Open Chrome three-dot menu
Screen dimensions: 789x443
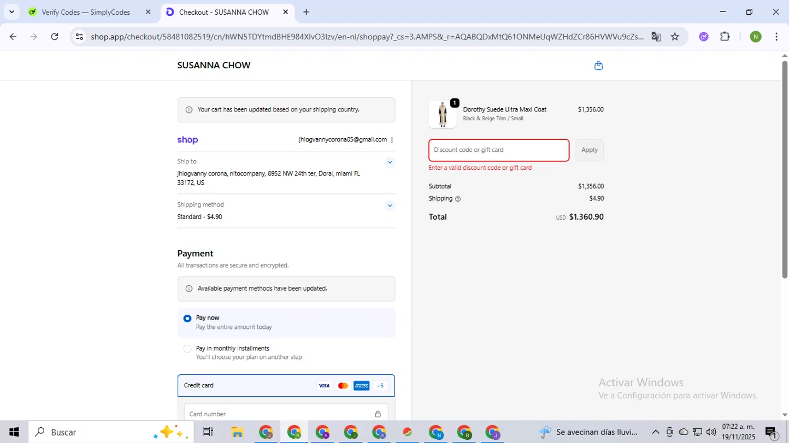[x=776, y=37]
